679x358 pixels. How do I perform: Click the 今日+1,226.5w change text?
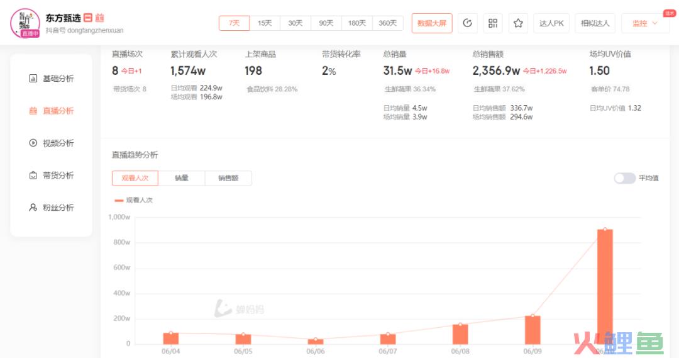tap(544, 71)
